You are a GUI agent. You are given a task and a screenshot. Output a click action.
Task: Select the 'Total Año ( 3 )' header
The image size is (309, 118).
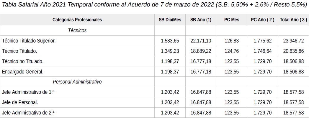click(293, 20)
